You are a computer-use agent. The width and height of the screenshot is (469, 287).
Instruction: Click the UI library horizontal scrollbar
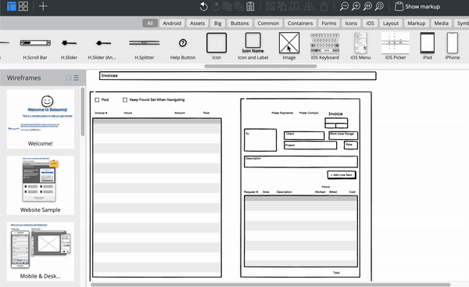[x=260, y=66]
